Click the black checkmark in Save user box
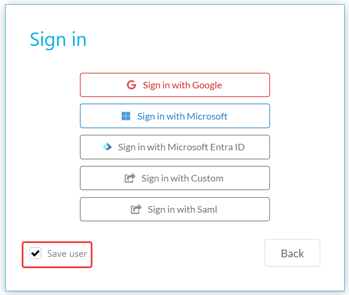The image size is (349, 295). pos(36,253)
